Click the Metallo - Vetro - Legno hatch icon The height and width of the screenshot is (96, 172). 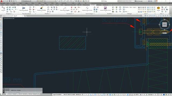[124, 7]
